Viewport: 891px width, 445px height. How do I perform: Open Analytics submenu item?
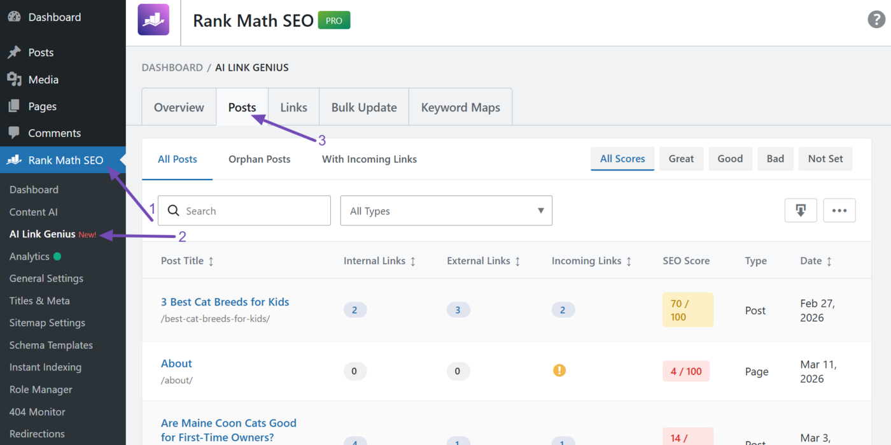(x=29, y=257)
